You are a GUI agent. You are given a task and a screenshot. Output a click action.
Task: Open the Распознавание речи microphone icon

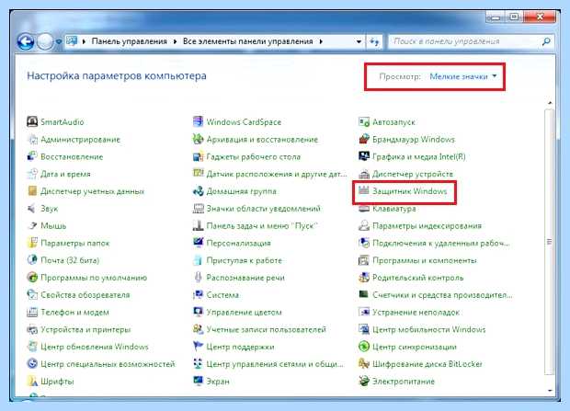pos(198,277)
